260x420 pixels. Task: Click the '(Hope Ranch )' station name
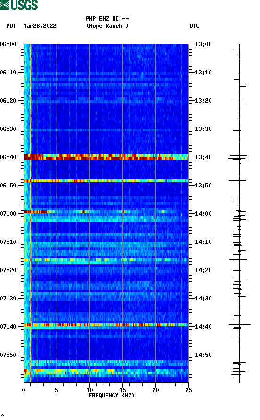point(107,26)
